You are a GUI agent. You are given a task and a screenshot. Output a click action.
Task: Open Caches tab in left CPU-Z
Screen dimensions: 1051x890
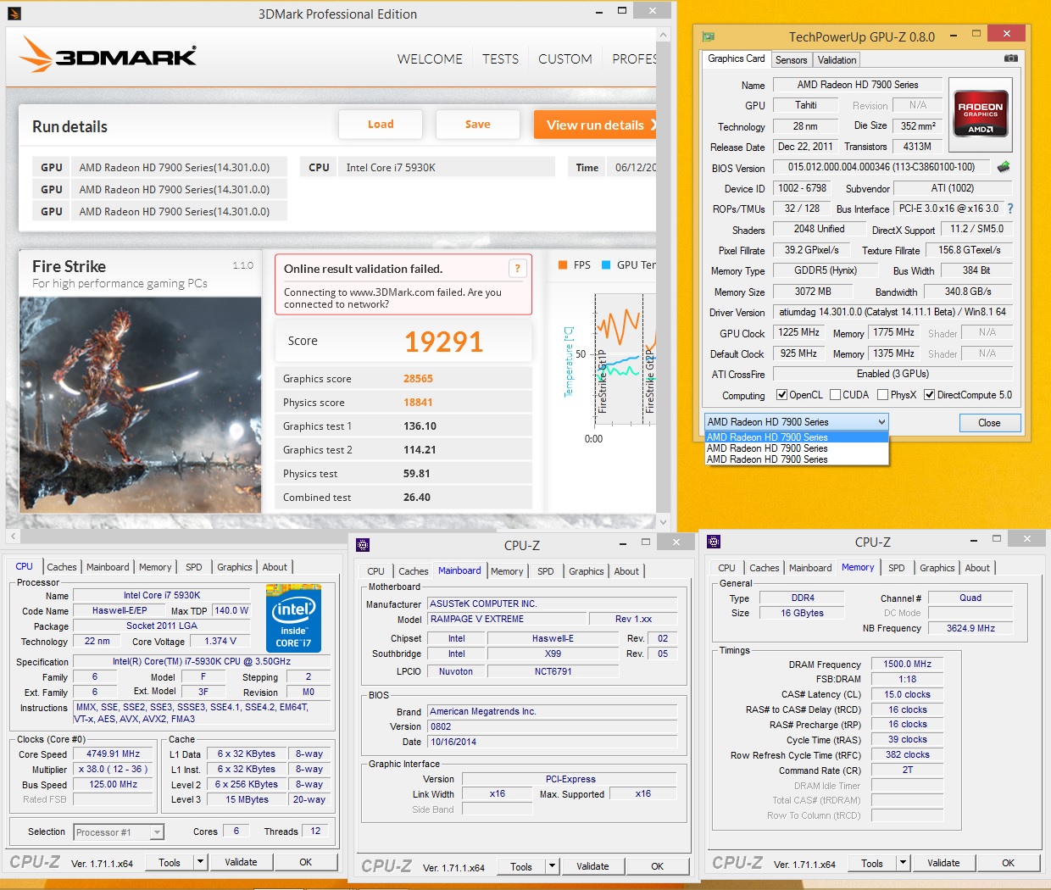pos(62,567)
